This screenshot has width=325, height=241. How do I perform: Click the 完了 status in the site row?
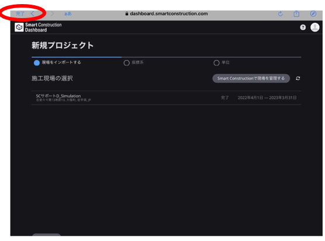click(x=224, y=97)
